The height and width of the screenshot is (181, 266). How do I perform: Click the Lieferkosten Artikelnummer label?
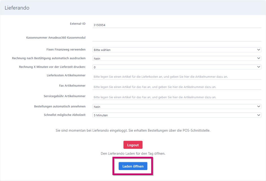pyautogui.click(x=66, y=75)
